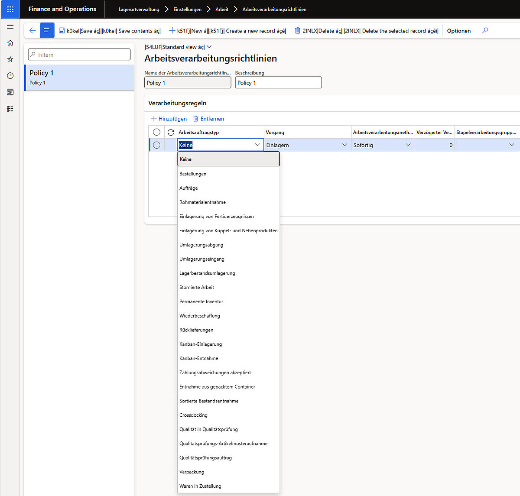This screenshot has width=520, height=496.
Task: Go to the Home icon in sidebar
Action: pyautogui.click(x=10, y=43)
